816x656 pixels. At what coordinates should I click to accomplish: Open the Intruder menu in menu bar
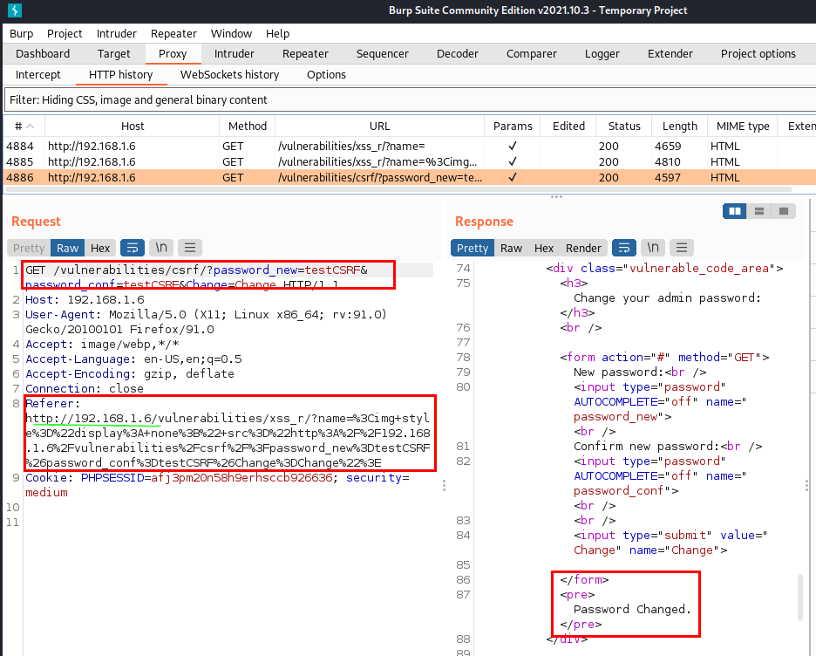[x=116, y=33]
